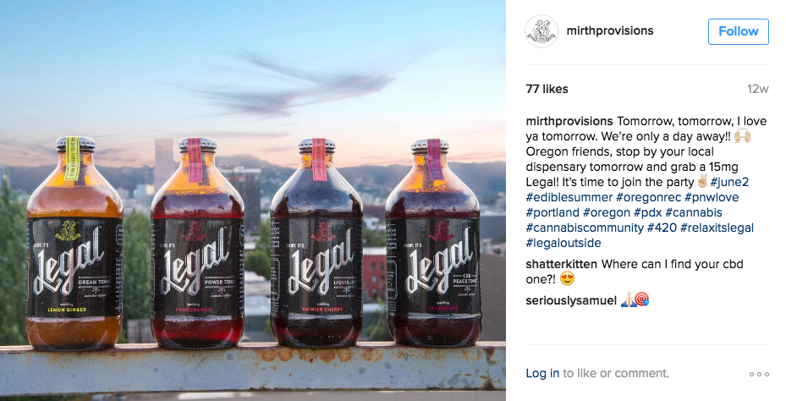Open the #oregonrec hashtag
Viewport: 786px width, 401px height.
(648, 197)
